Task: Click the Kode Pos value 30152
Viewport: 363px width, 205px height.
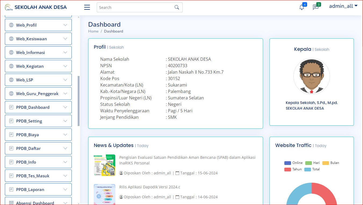Action: click(x=174, y=78)
